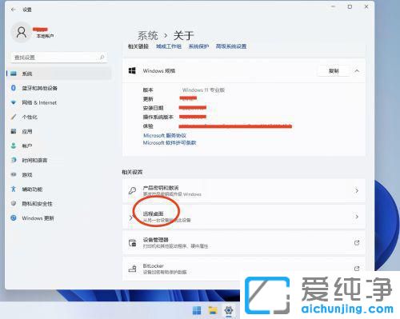Open the 系统保护 related link

click(x=198, y=46)
